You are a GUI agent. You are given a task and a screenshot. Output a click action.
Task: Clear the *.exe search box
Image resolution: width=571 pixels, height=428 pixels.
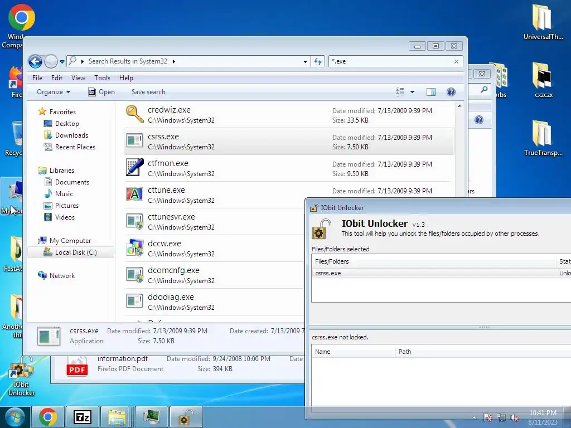456,61
